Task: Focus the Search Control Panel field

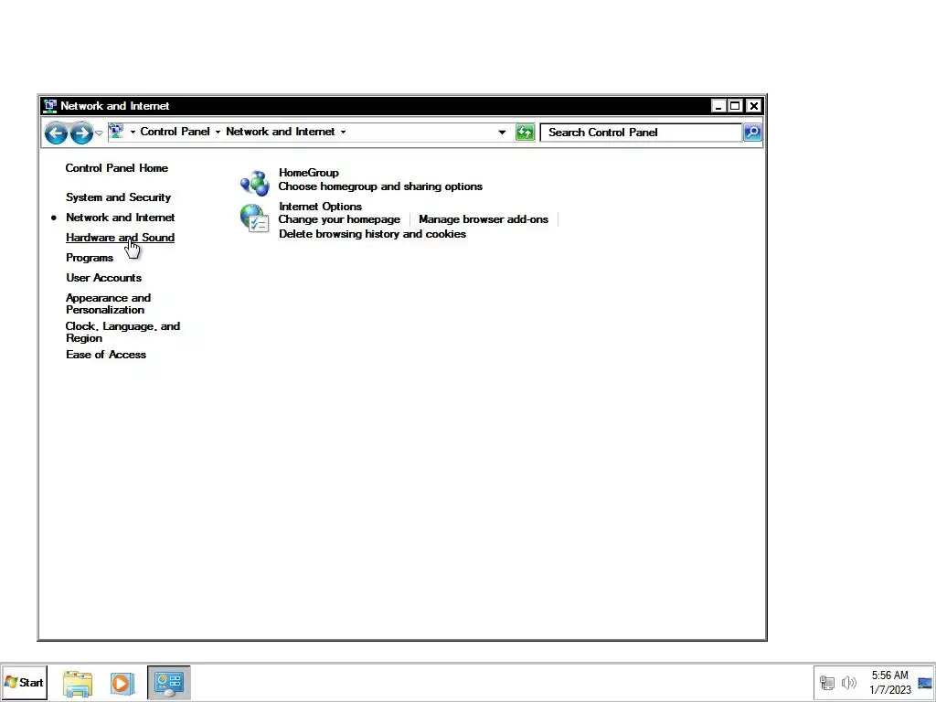Action: coord(641,133)
